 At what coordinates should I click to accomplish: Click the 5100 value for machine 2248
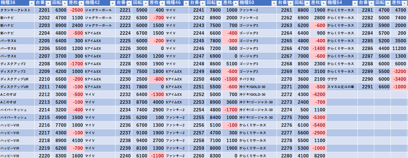coord(230,64)
